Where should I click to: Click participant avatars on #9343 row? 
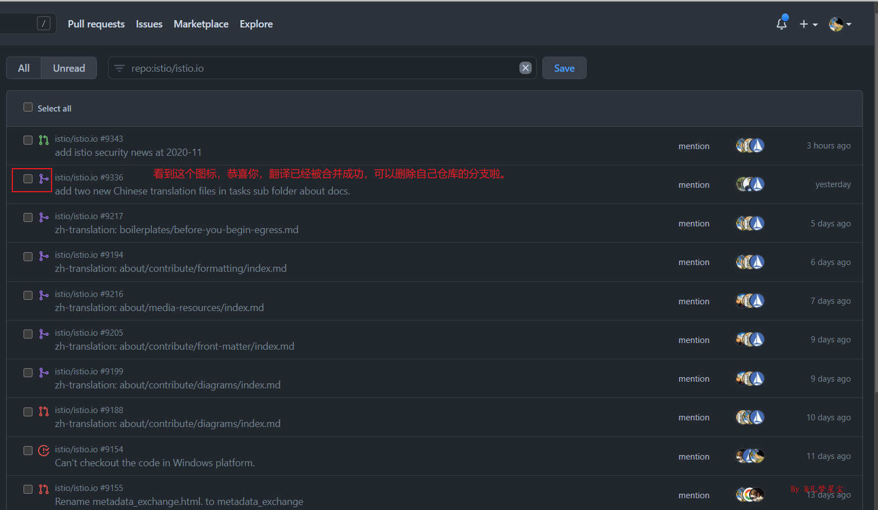(x=750, y=146)
